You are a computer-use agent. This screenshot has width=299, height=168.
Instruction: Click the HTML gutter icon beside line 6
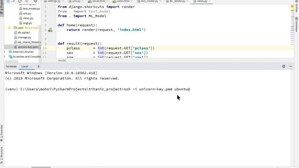pyautogui.click(x=50, y=30)
